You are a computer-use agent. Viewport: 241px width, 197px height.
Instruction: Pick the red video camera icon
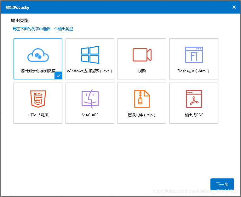[142, 55]
